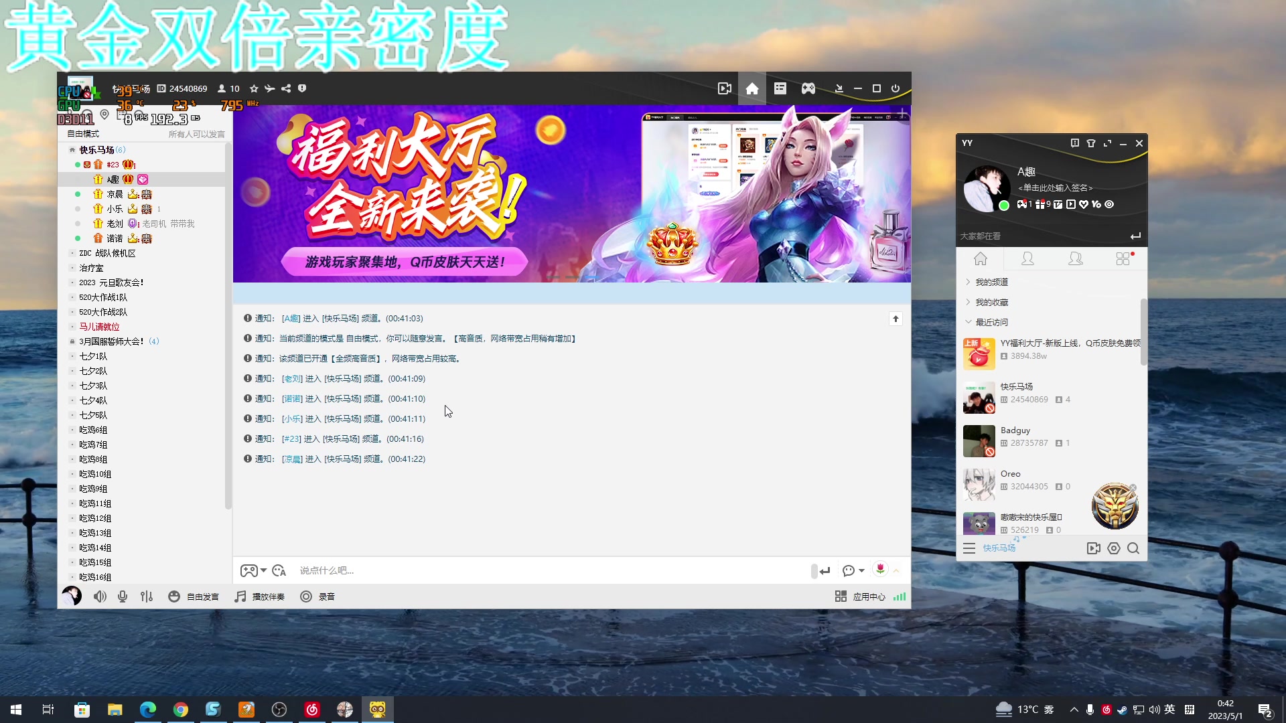The height and width of the screenshot is (723, 1286).
Task: Open the video/live icon in channel title bar
Action: pyautogui.click(x=724, y=88)
